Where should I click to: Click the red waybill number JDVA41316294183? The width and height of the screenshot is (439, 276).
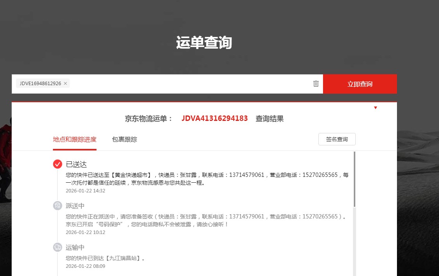[x=214, y=119]
